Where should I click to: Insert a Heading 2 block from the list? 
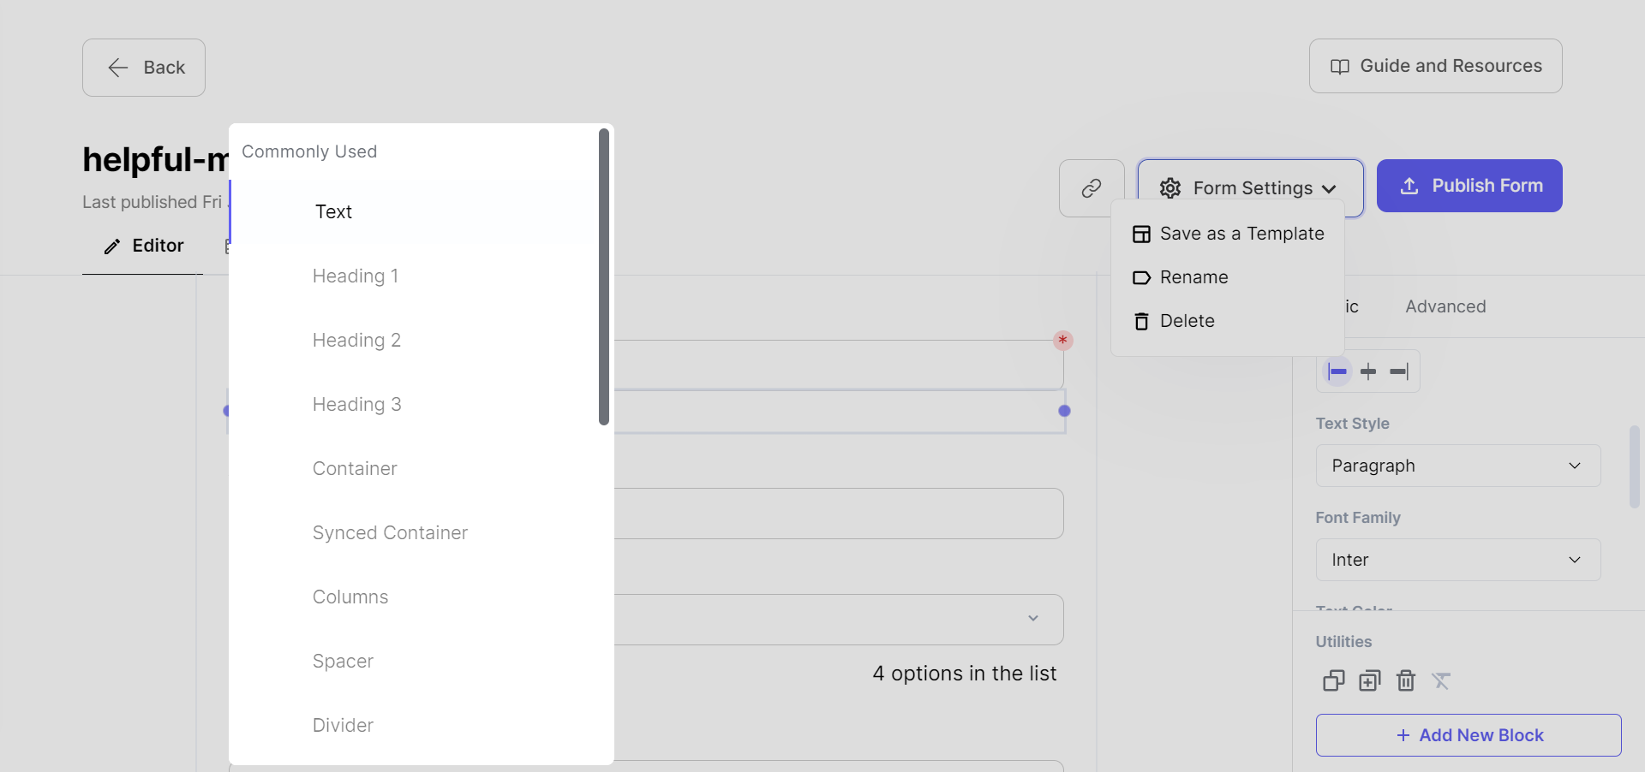click(356, 340)
